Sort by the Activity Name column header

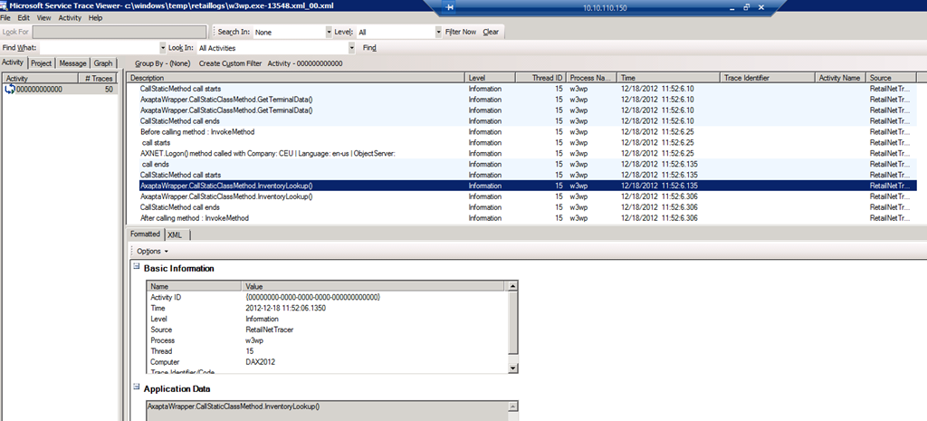tap(840, 78)
